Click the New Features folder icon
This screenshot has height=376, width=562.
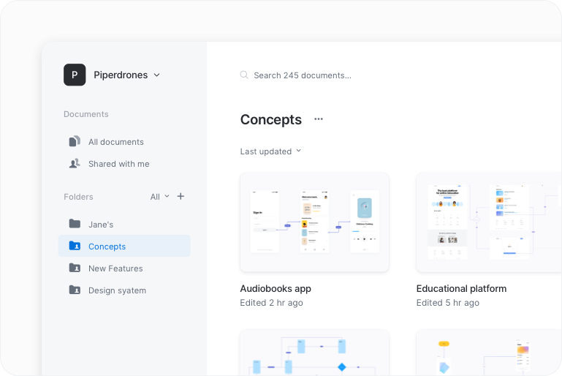[75, 268]
